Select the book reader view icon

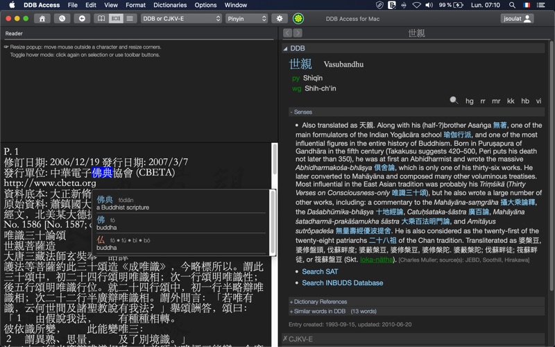pos(101,19)
